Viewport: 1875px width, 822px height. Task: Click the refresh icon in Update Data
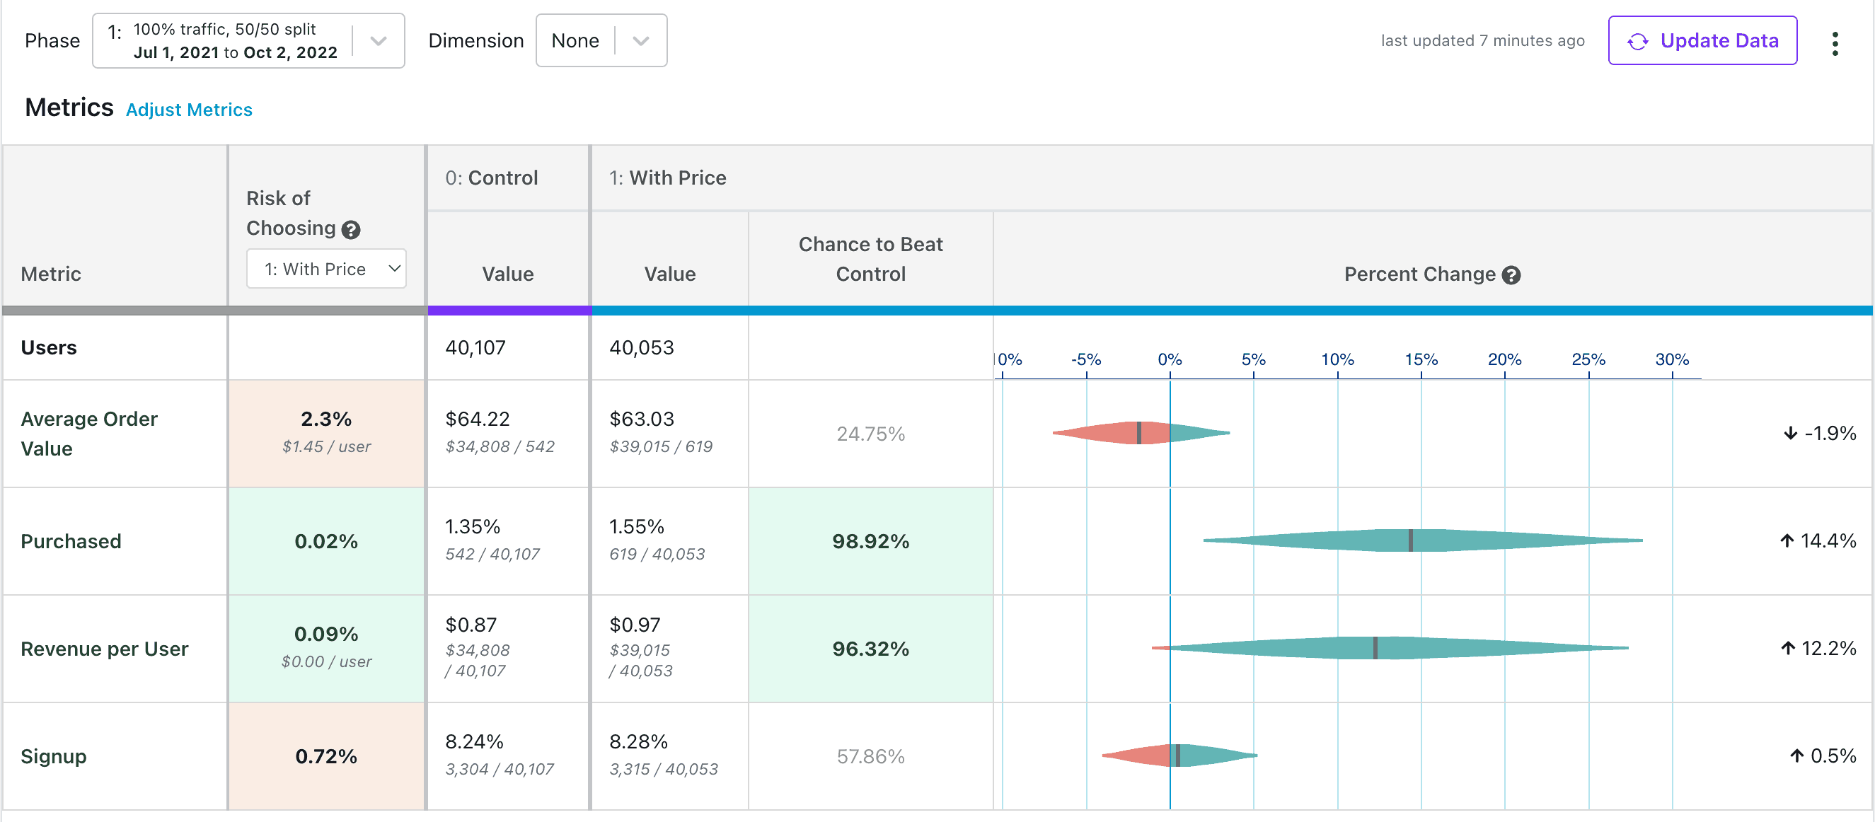[1637, 42]
